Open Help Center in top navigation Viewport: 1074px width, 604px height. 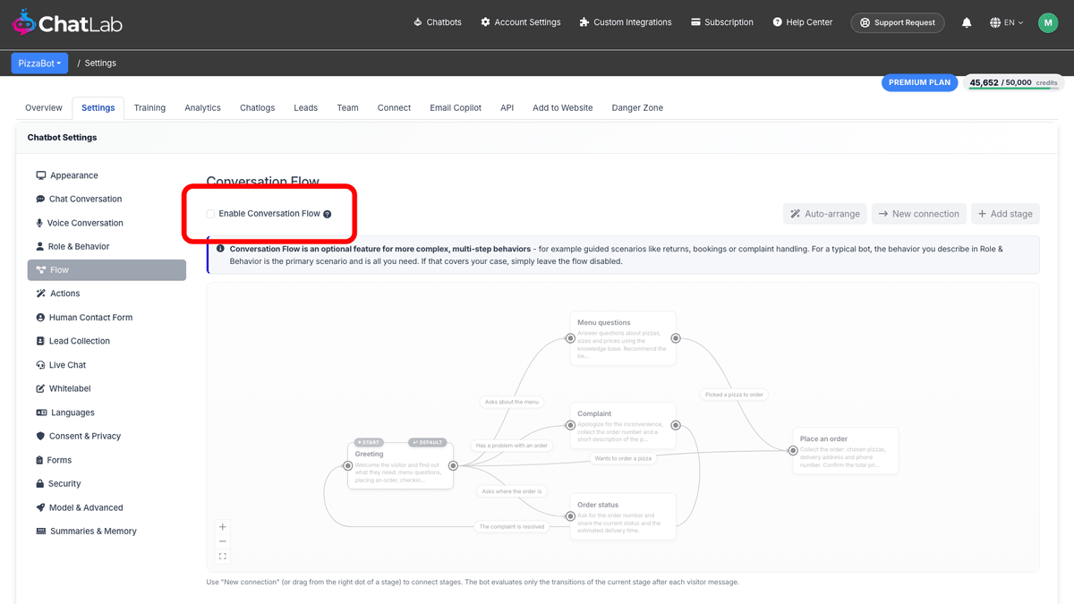coord(802,22)
